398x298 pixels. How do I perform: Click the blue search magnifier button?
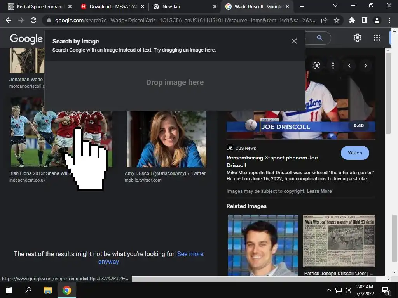click(319, 38)
